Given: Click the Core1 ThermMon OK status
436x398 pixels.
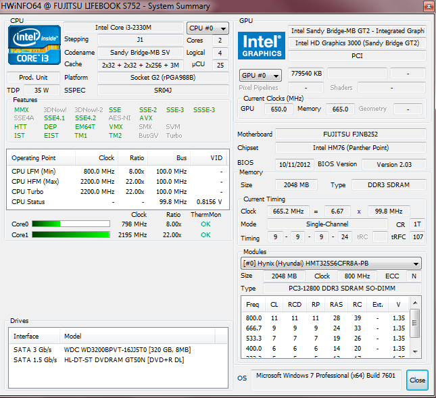Looking at the screenshot, I should click(205, 235).
